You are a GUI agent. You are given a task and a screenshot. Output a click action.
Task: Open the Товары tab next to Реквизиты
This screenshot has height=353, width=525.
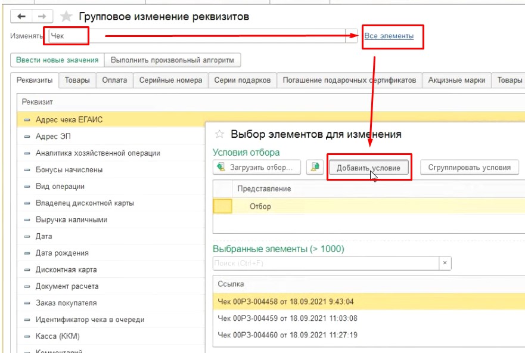click(x=77, y=80)
